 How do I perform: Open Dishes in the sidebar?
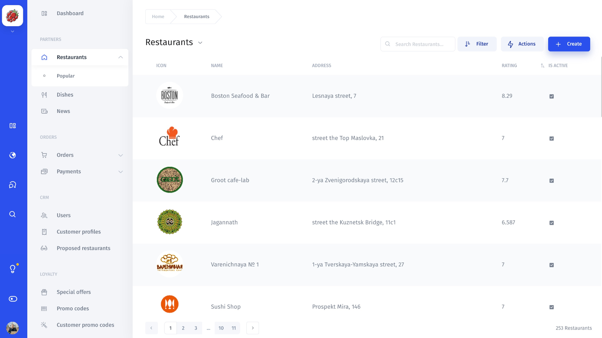coord(65,95)
